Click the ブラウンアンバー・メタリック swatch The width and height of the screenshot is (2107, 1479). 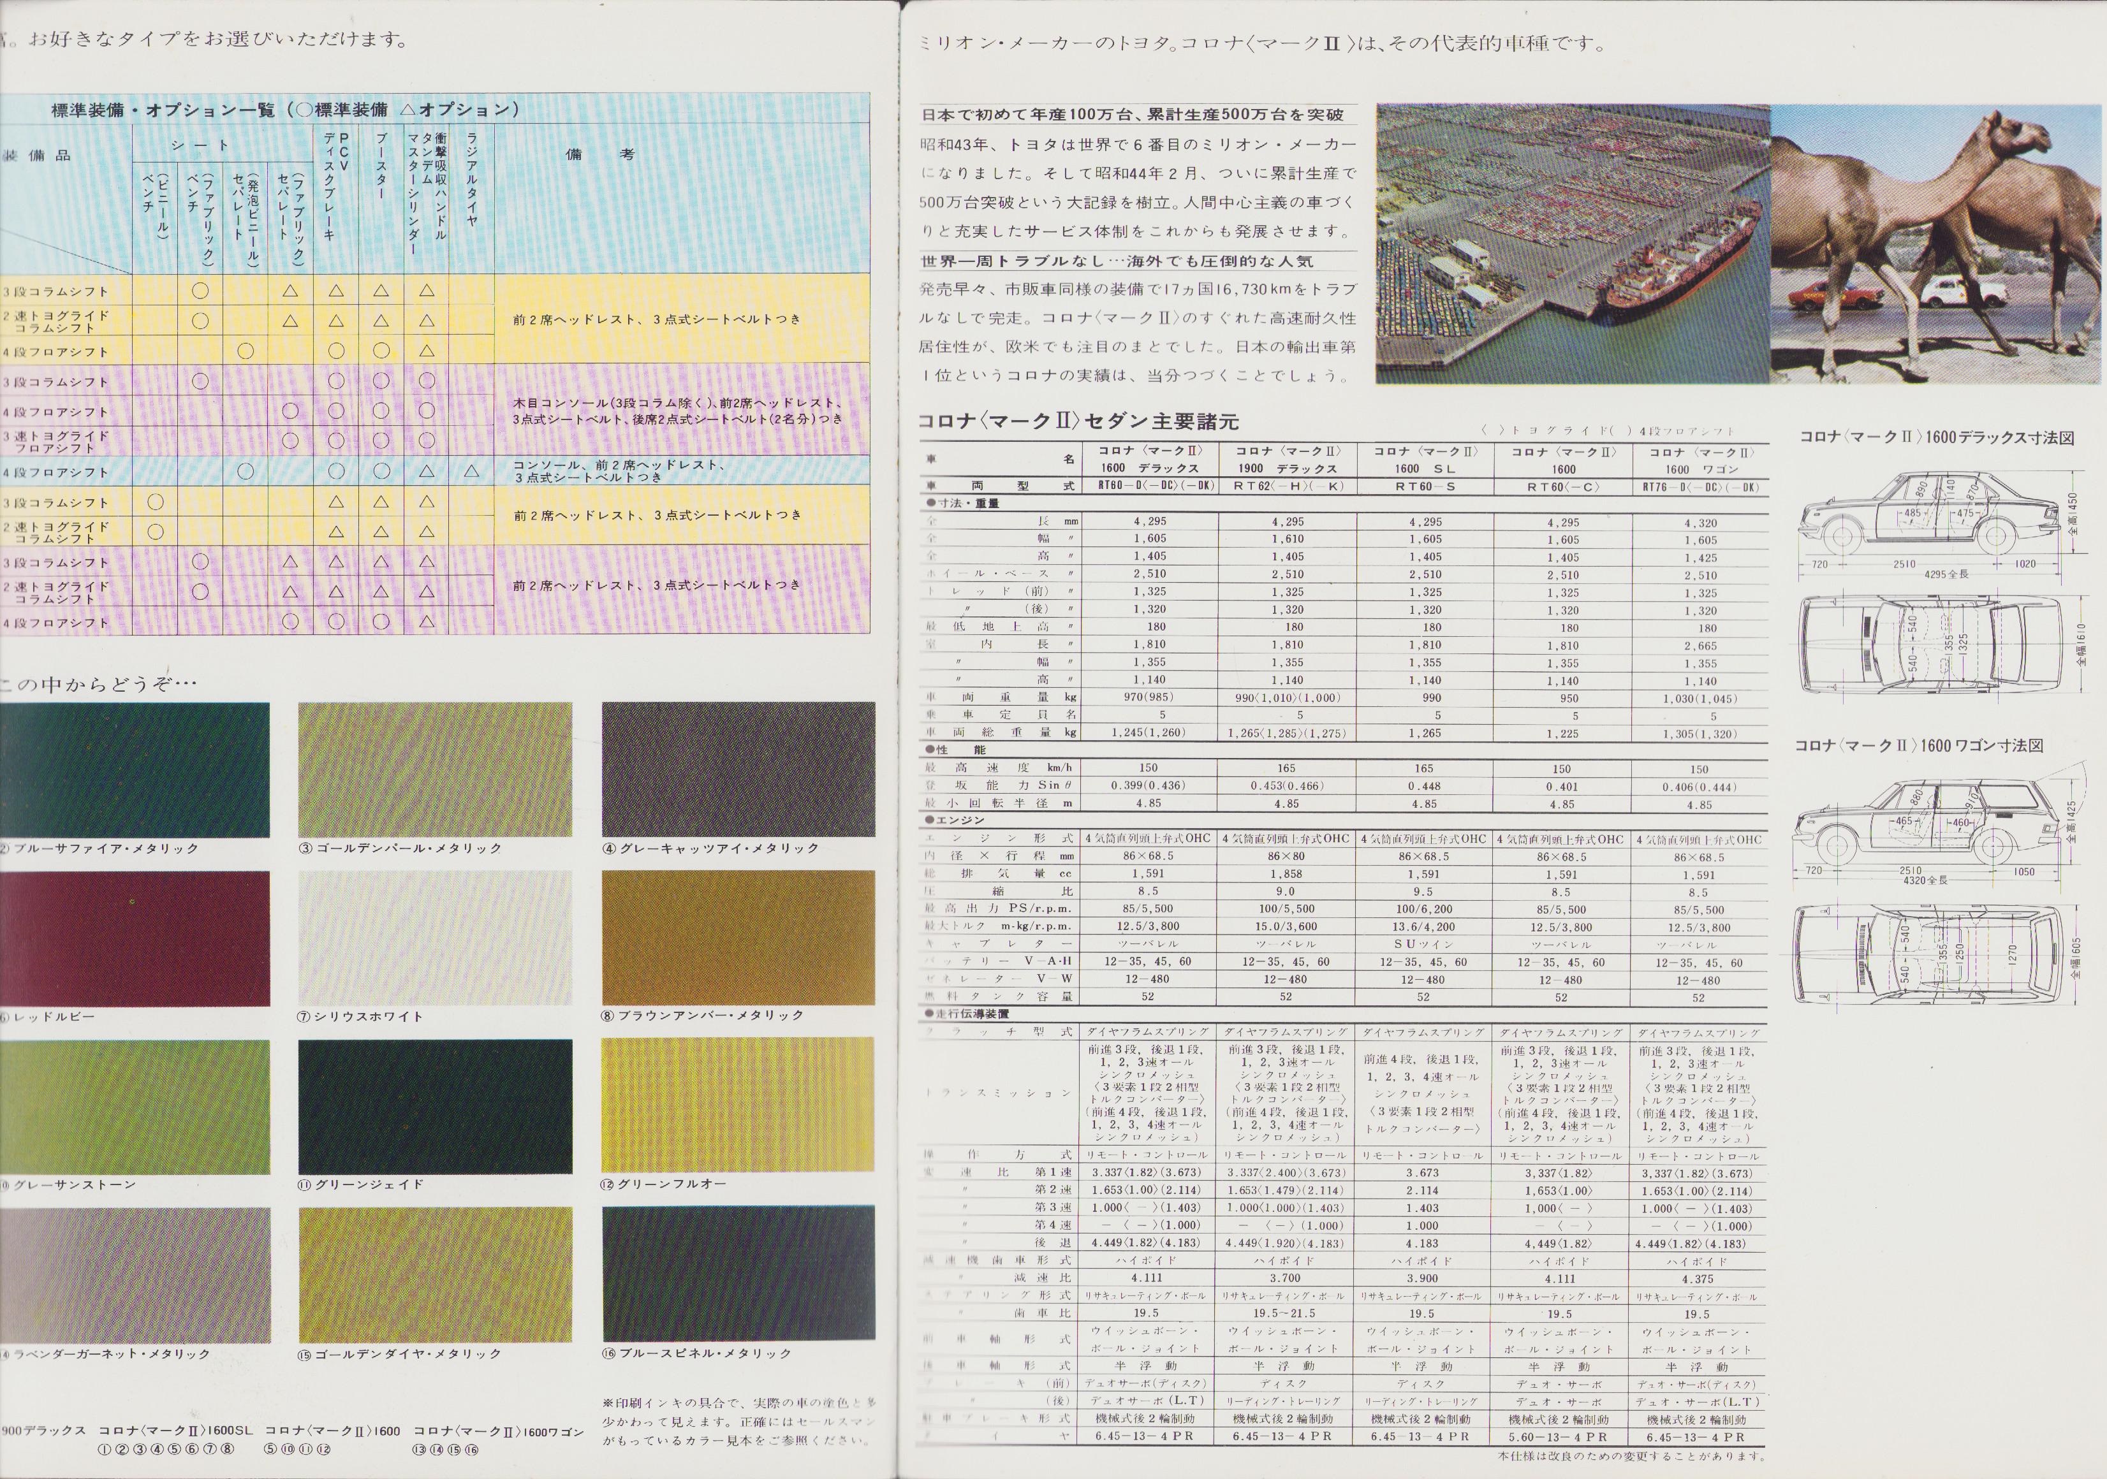click(738, 938)
